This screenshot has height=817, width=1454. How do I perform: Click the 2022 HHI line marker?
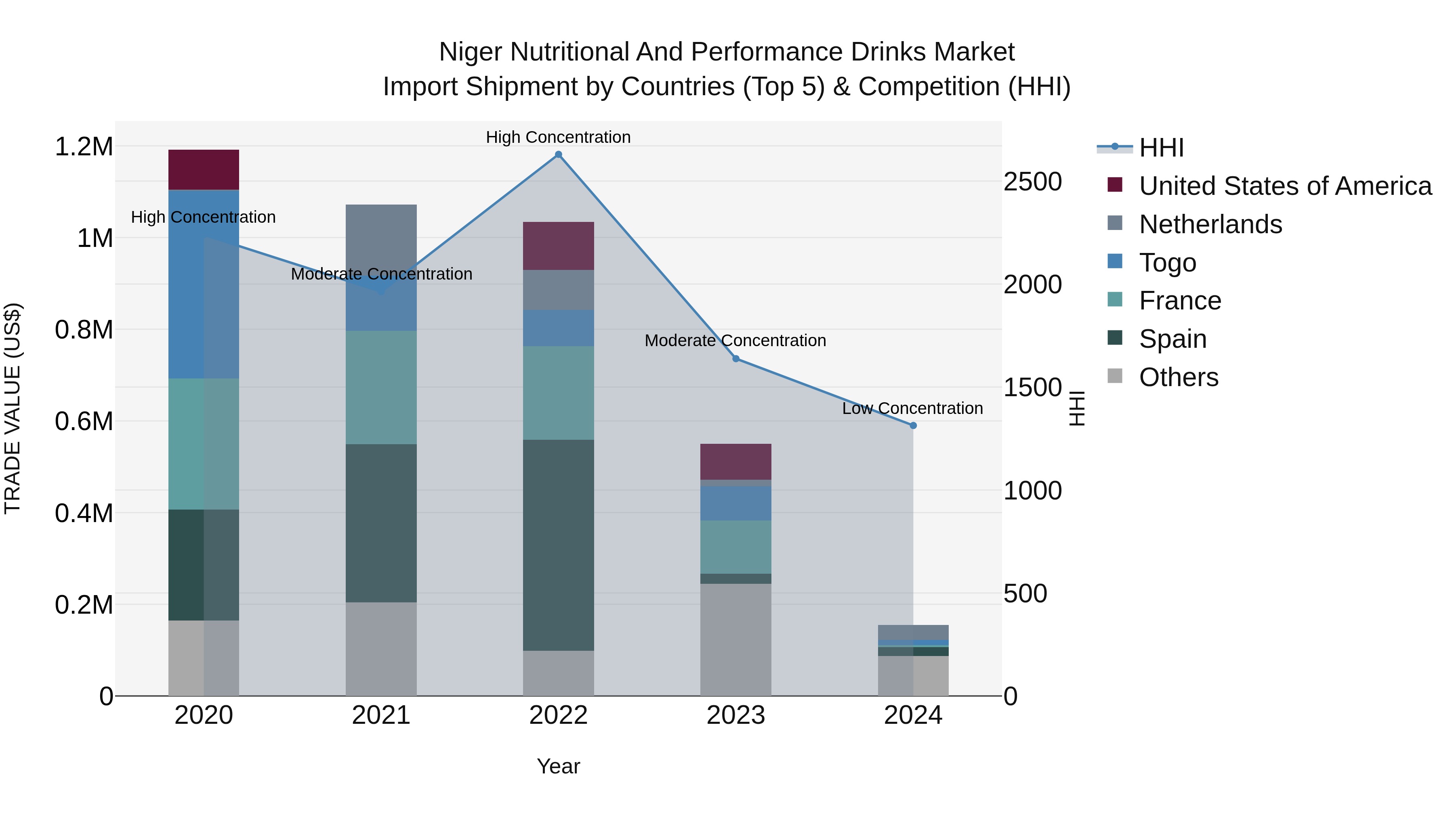click(x=558, y=155)
